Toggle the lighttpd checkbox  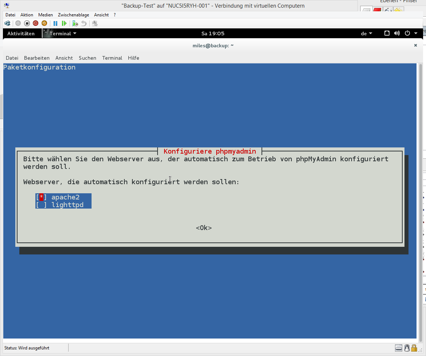click(x=41, y=205)
